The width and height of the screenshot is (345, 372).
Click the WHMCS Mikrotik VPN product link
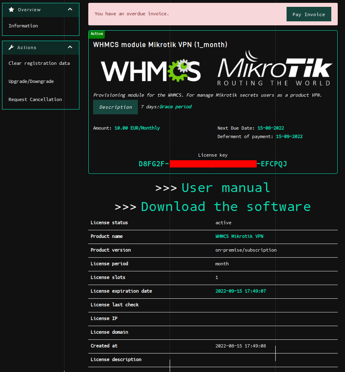point(239,236)
